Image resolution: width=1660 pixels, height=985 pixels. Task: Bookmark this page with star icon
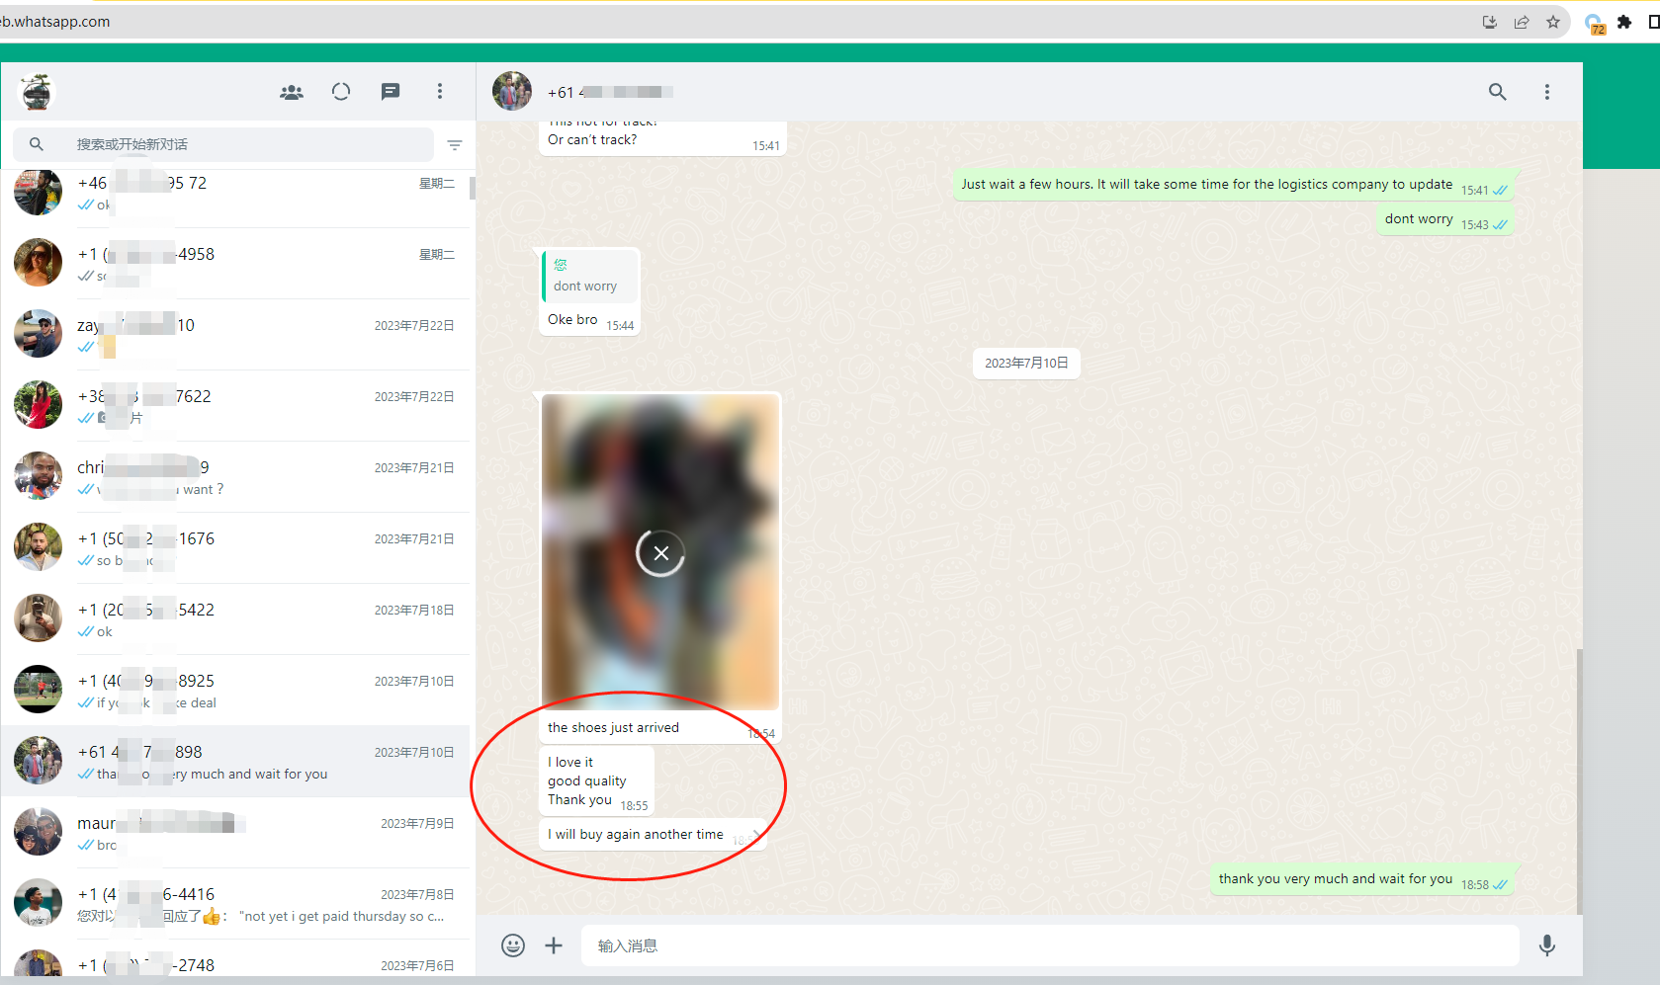pos(1553,22)
